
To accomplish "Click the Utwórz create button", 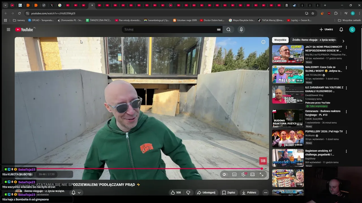I will coord(326,29).
